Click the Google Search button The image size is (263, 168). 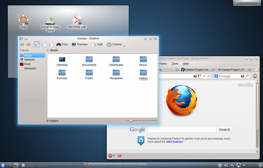tap(224, 129)
